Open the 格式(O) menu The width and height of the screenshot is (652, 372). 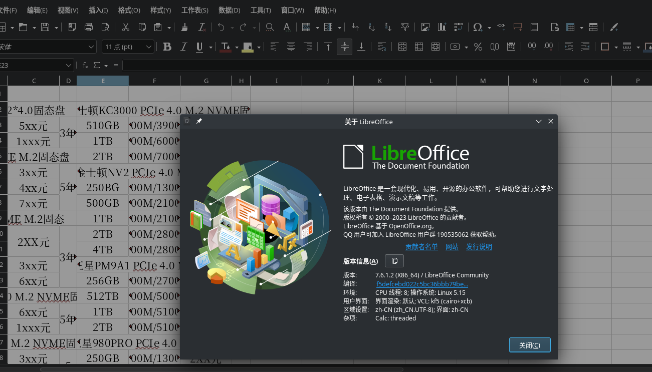point(129,10)
